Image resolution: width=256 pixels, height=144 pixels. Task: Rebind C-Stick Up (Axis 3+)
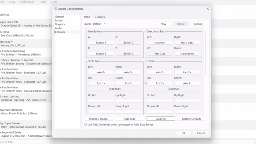[x=160, y=83]
